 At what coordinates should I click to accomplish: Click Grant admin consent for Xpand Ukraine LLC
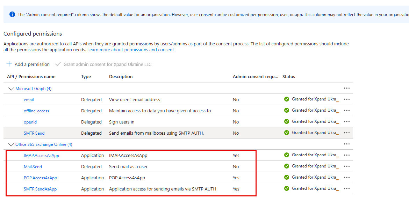pos(107,65)
